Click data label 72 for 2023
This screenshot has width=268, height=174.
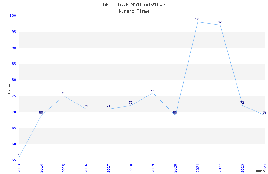(x=242, y=103)
